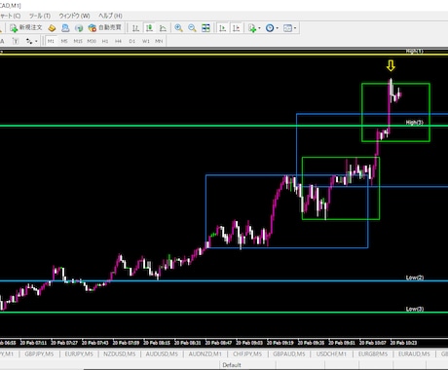Open the indicators list dropdown arrow
Viewport: 448px width, 370px height.
tap(259, 28)
